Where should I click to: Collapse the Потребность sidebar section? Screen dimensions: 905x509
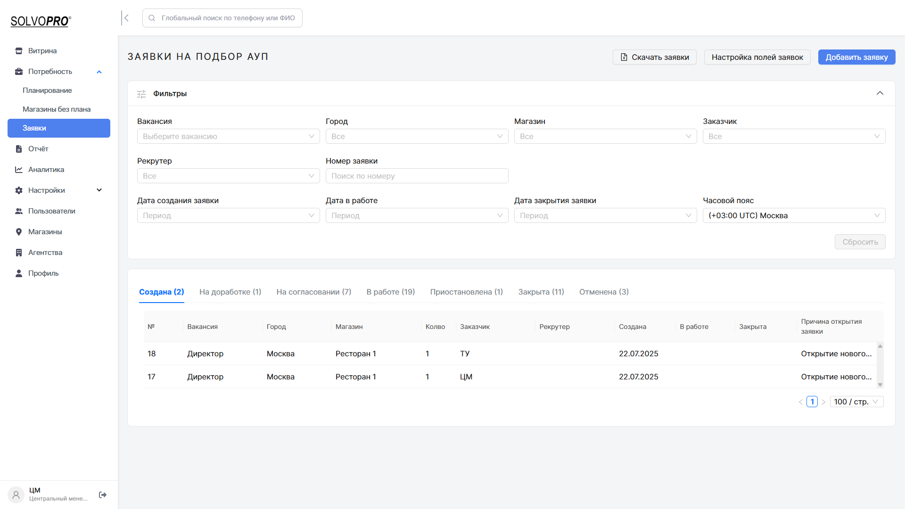pos(99,72)
